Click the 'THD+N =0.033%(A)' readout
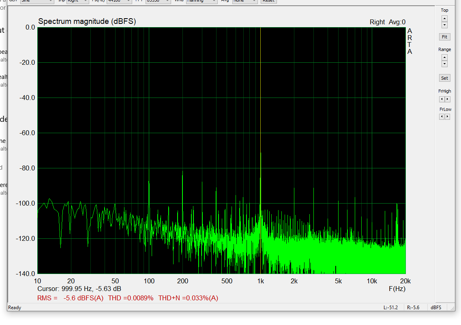Screen dimensions: 461x325 coord(188,298)
